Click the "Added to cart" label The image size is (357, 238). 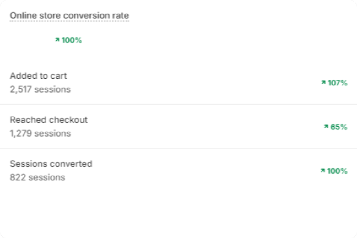[x=38, y=76]
